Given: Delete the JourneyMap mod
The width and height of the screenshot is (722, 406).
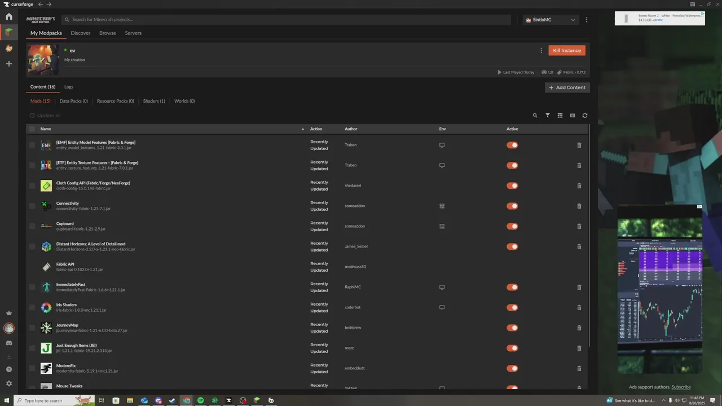Looking at the screenshot, I should click(x=579, y=328).
